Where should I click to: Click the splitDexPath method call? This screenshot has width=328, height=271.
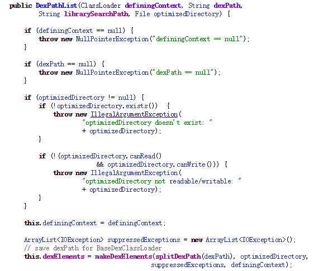[x=178, y=257]
